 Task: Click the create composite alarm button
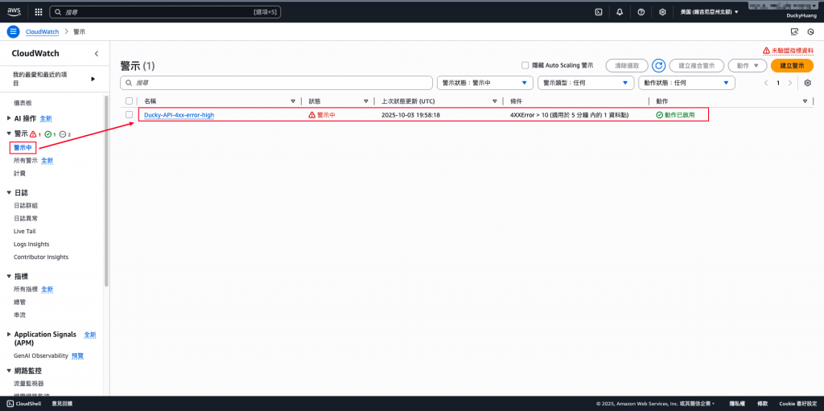pos(697,66)
